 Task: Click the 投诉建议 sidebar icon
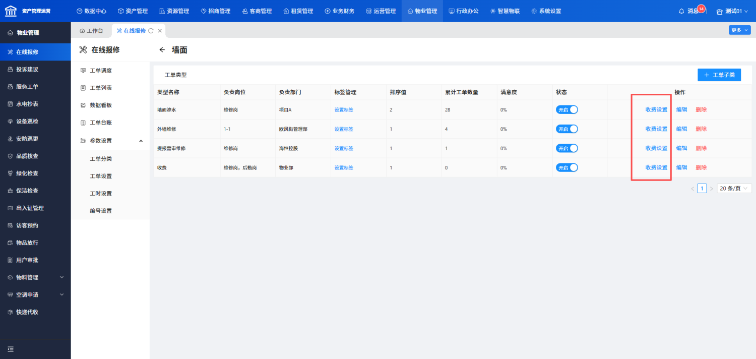pos(11,69)
